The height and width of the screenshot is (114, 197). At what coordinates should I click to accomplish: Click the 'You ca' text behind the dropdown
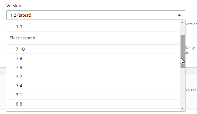click(x=191, y=90)
